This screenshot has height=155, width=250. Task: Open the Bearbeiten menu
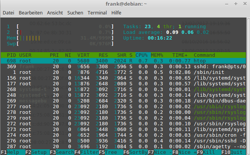tap(31, 13)
